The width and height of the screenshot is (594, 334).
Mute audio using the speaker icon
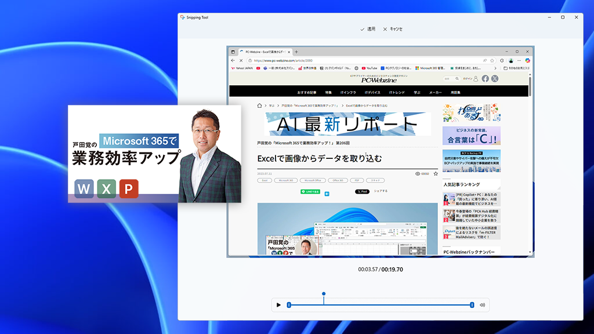[482, 305]
